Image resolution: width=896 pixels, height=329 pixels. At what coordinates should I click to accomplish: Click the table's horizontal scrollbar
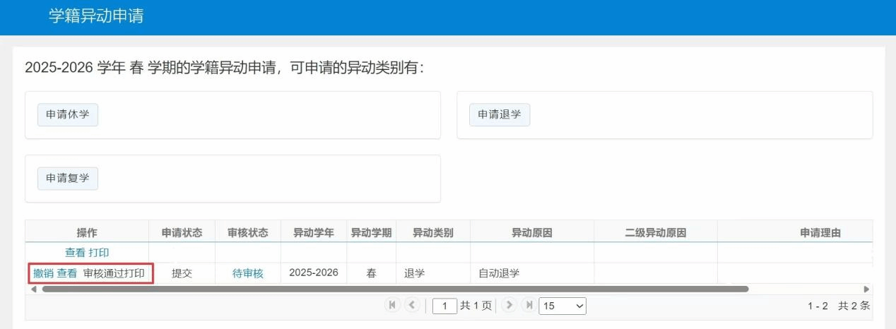click(394, 289)
